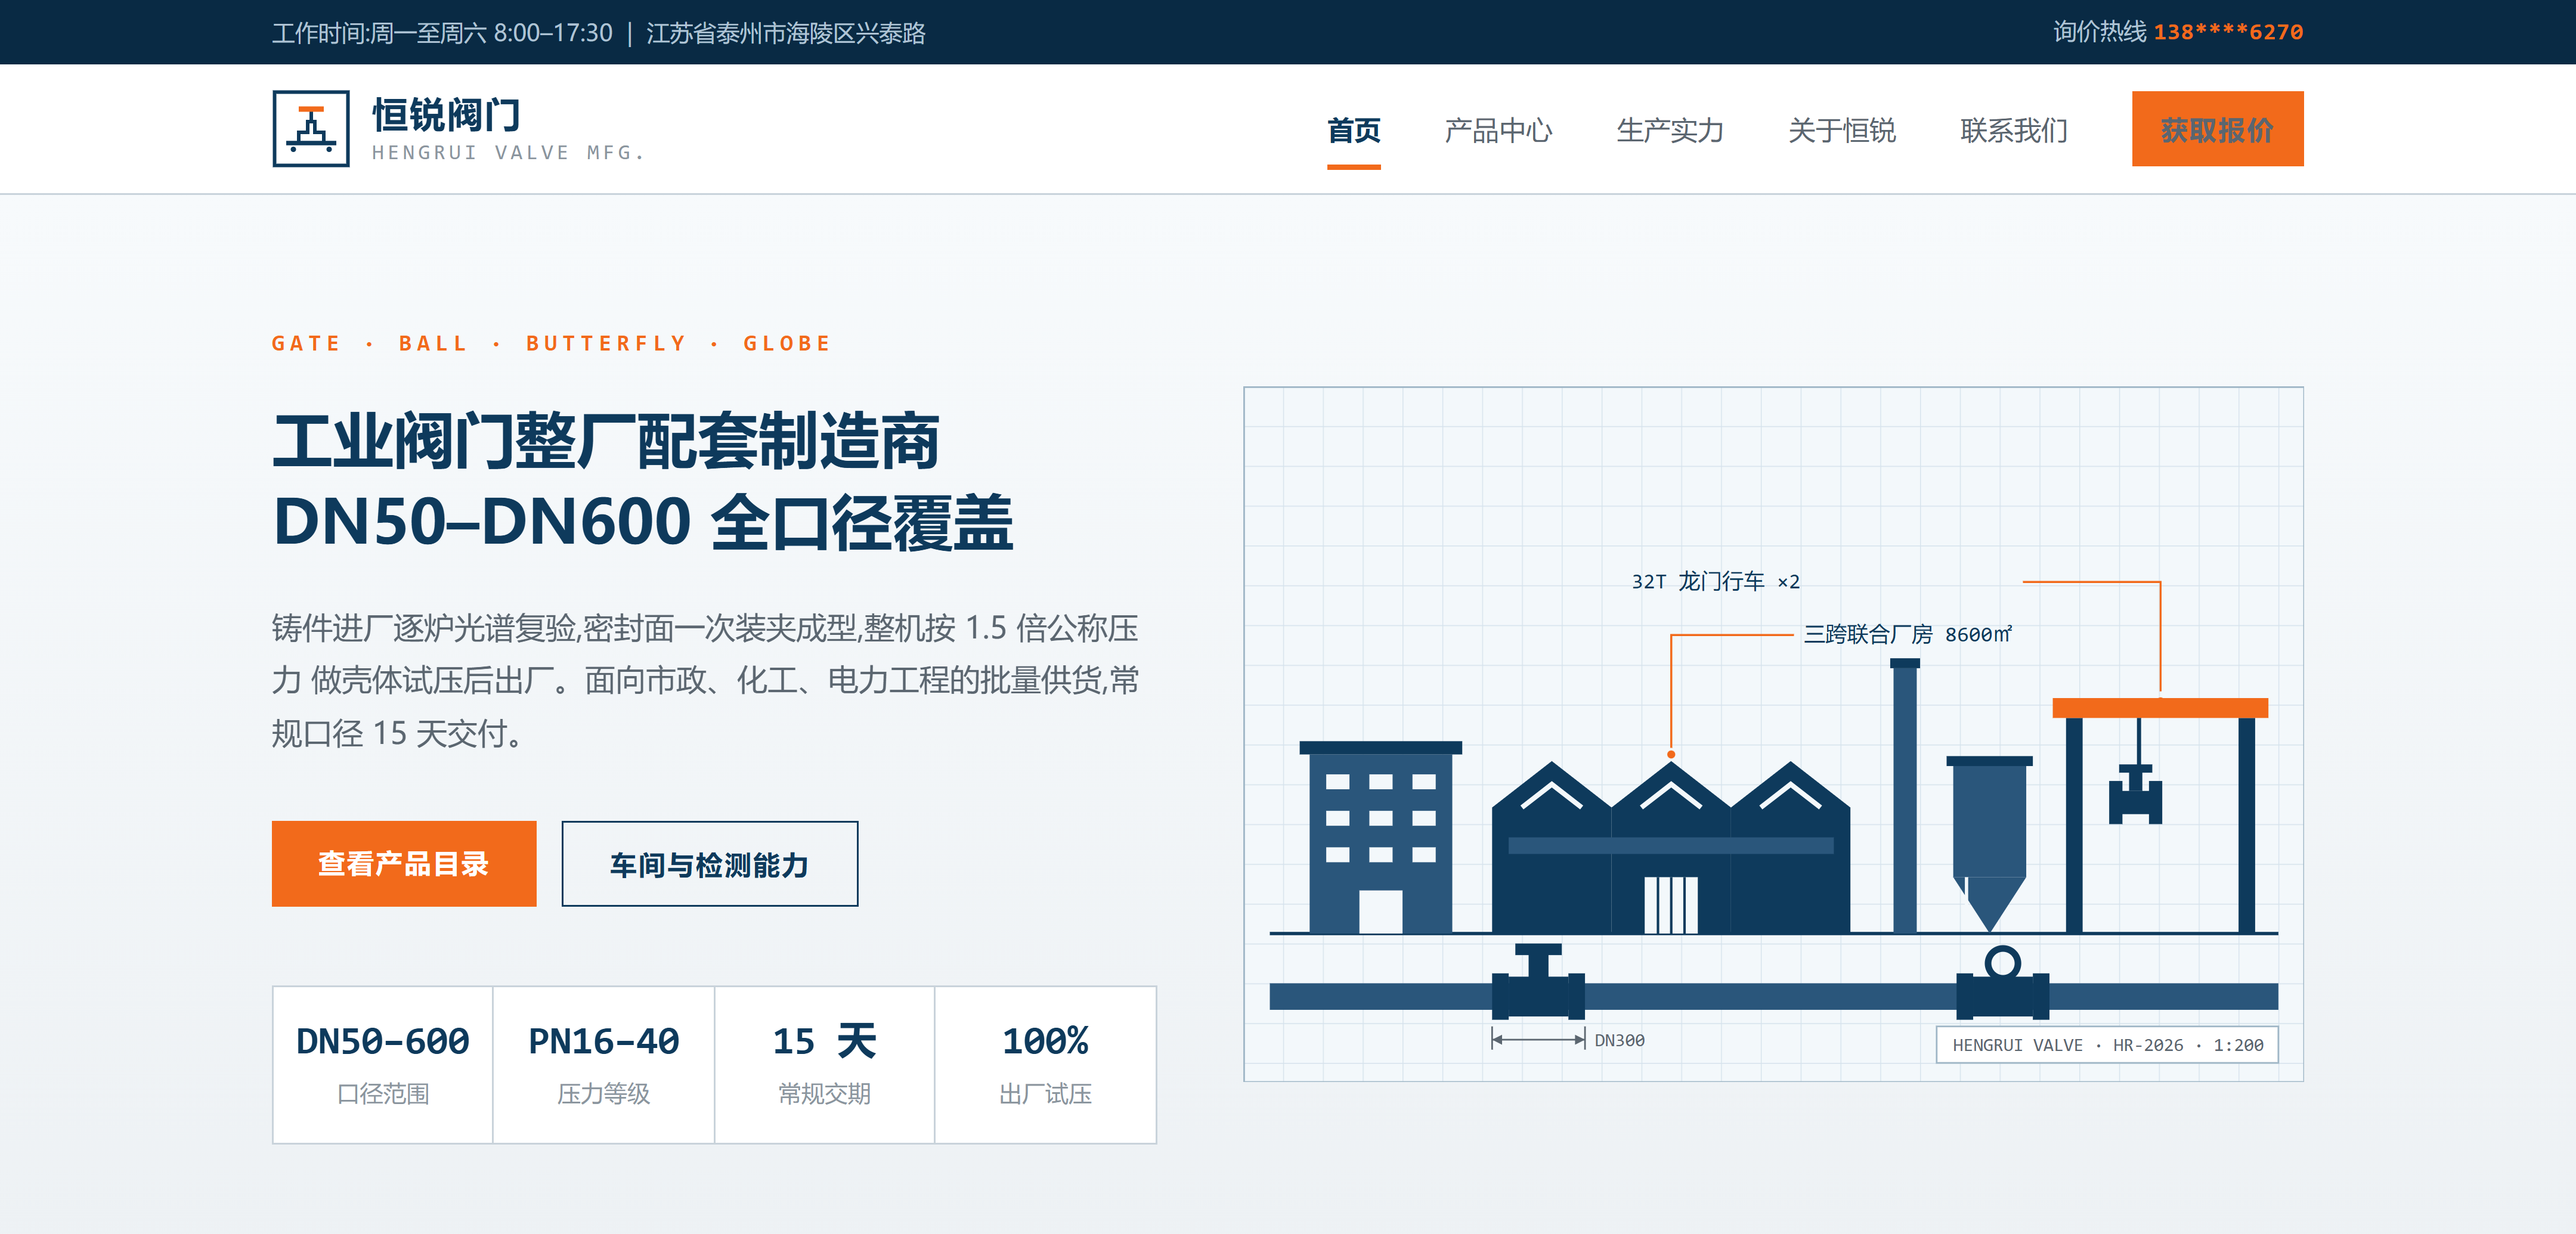Click the 查看产品目录 button
The height and width of the screenshot is (1234, 2576).
pos(404,864)
